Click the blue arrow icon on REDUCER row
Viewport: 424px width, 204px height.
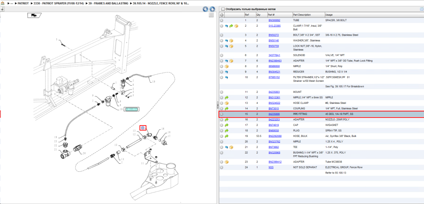pyautogui.click(x=226, y=72)
